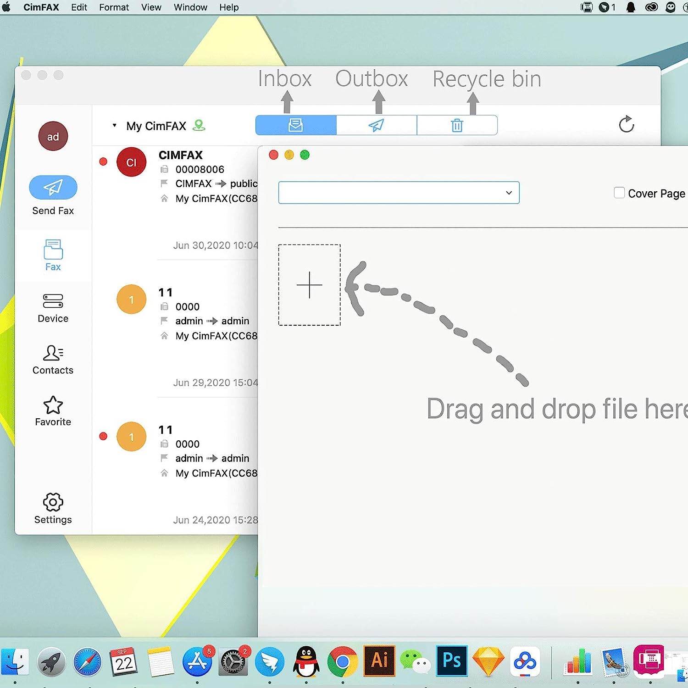Click the plus box to add file

point(309,285)
